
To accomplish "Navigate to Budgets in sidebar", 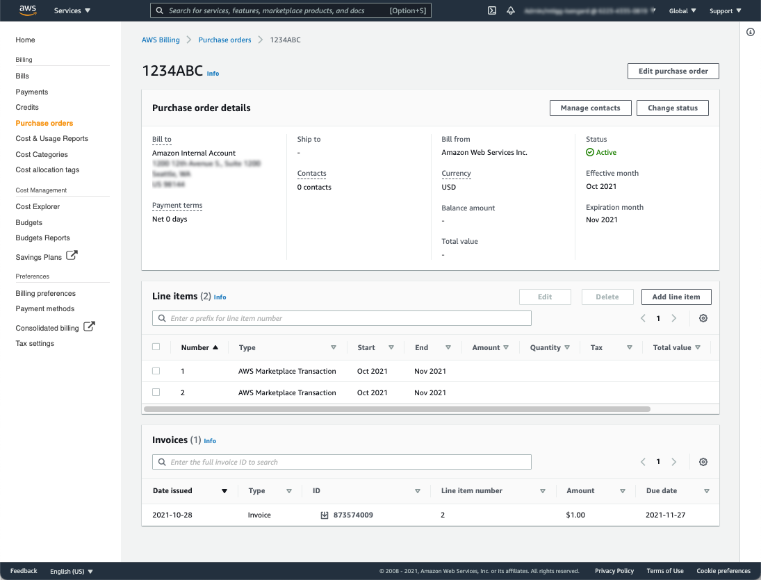I will point(28,222).
